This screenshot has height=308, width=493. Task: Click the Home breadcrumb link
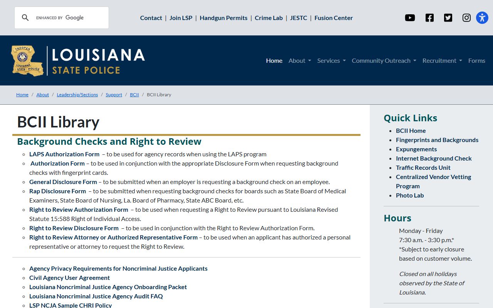22,95
